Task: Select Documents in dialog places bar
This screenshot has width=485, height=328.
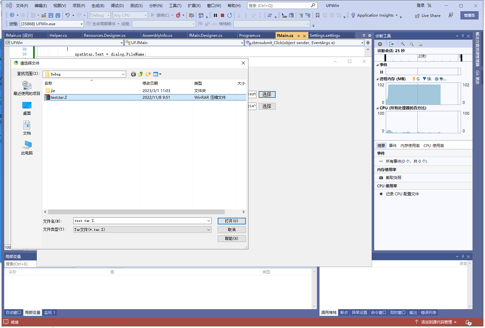Action: [x=27, y=128]
